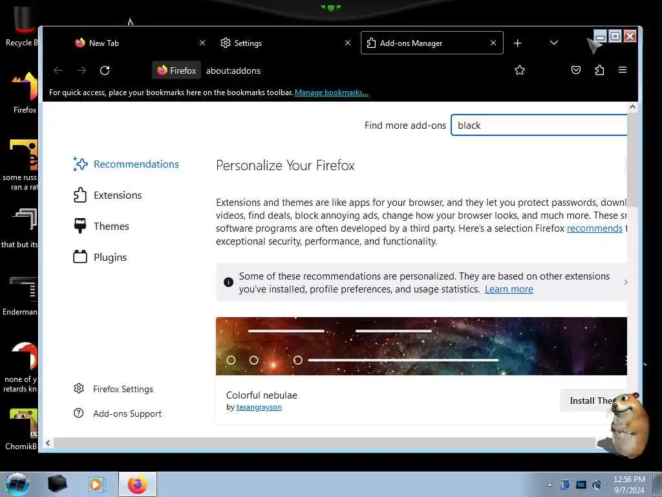The image size is (662, 497).
Task: Click the Firefox taskbar button
Action: coord(138,484)
